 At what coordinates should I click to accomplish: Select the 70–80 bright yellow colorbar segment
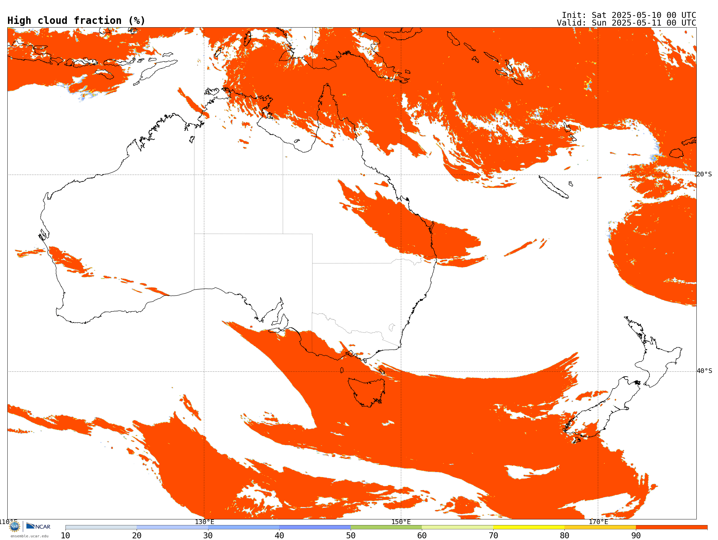[x=529, y=527]
